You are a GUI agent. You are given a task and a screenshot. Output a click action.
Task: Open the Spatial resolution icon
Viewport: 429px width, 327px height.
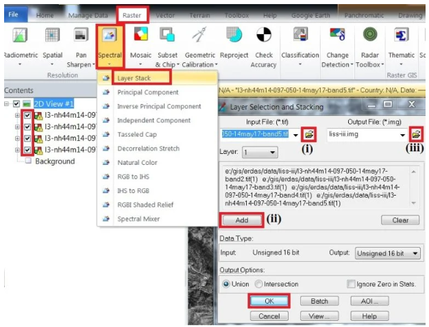pos(52,35)
